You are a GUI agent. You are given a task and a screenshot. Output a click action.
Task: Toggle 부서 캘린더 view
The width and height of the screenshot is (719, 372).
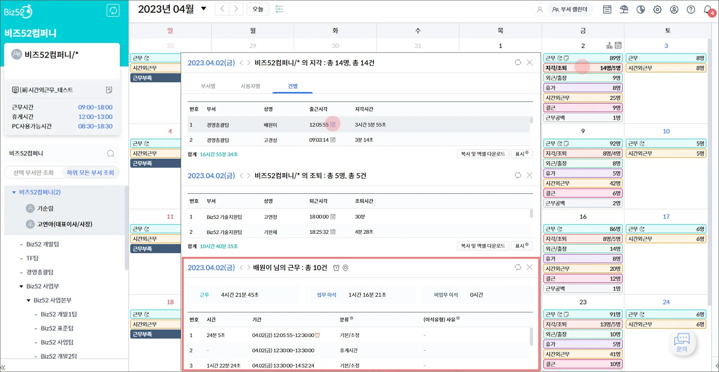pyautogui.click(x=569, y=9)
